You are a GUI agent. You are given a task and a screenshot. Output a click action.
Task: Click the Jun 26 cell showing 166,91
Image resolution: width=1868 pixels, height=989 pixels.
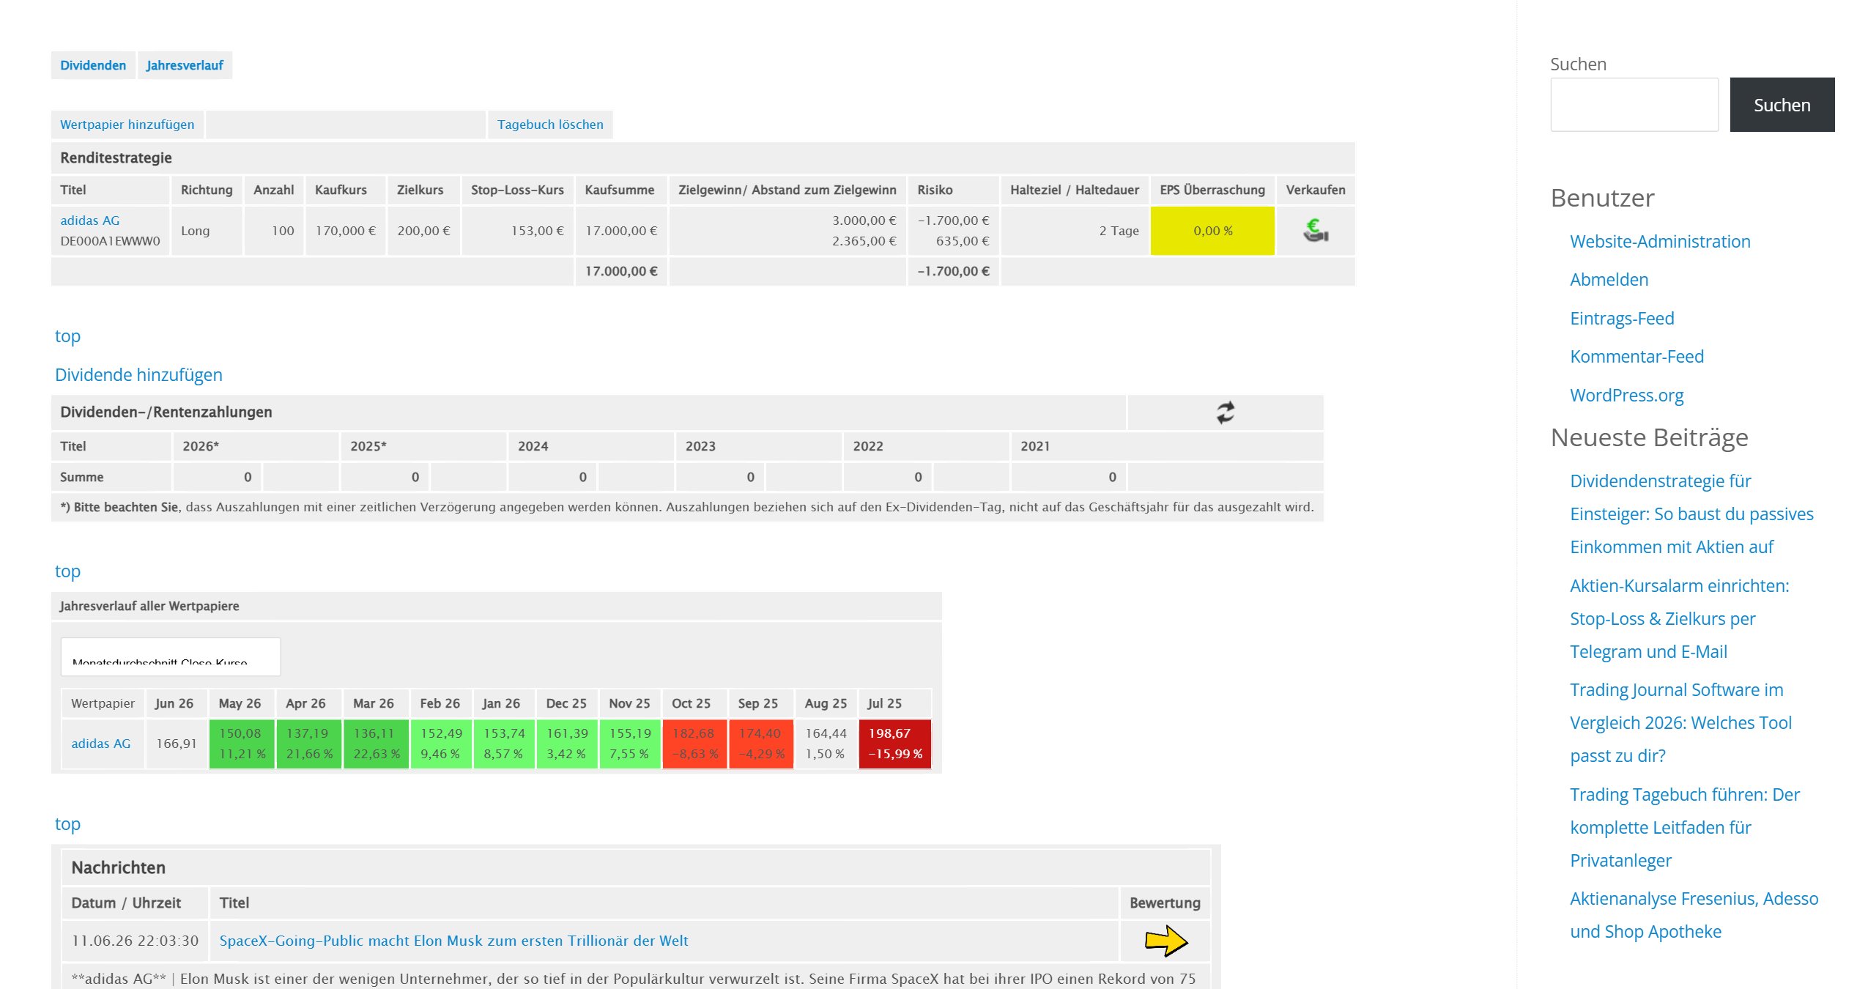[177, 744]
